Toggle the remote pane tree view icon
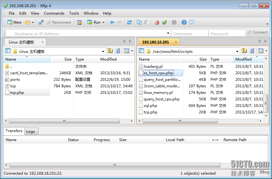The height and width of the screenshot is (179, 272). click(x=141, y=51)
